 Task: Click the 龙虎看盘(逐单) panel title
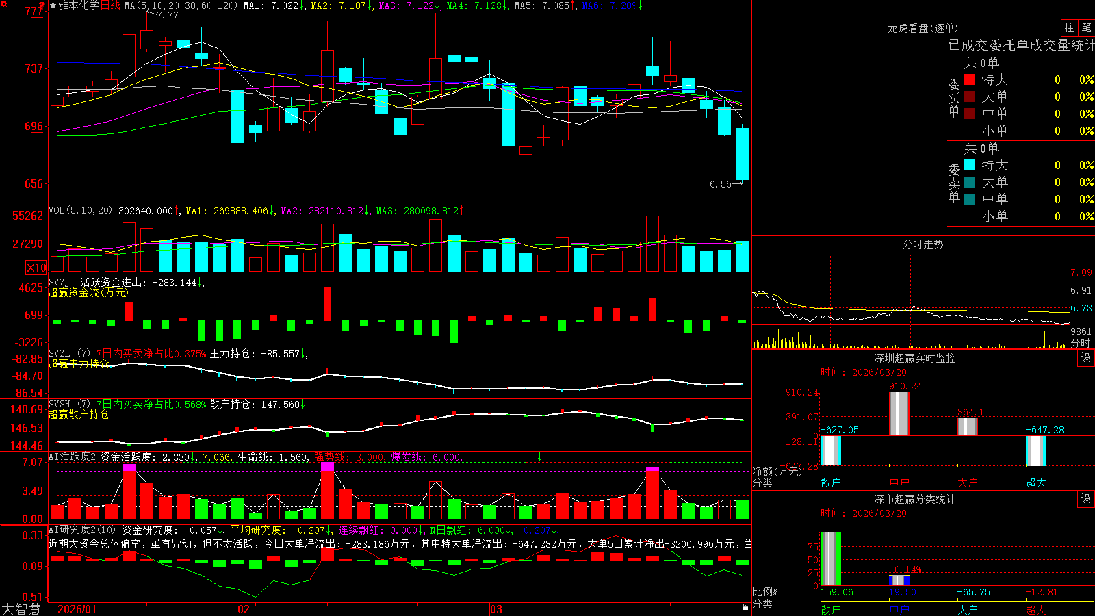(x=923, y=28)
